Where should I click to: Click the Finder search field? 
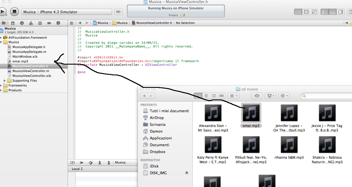326,96
